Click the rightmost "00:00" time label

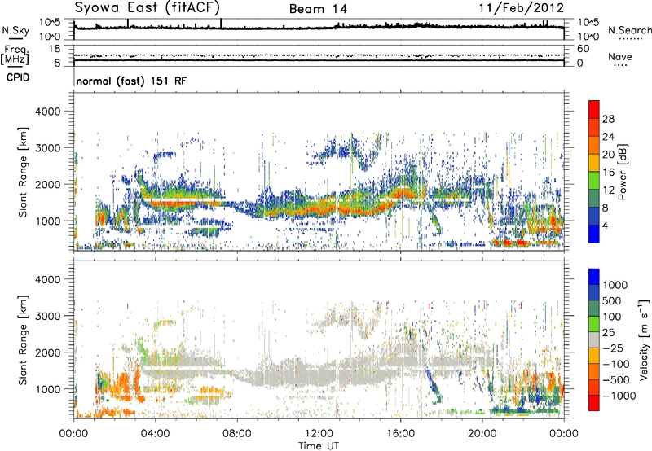564,434
